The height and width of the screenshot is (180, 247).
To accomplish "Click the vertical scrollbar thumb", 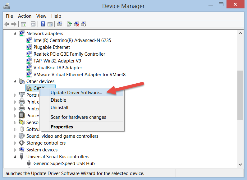I will 240,95.
